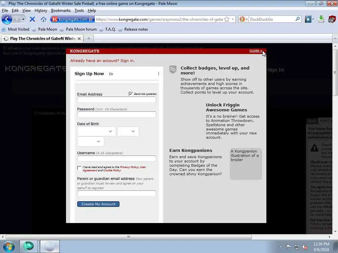The height and width of the screenshot is (253, 338).
Task: Stop loading the page with X icon
Action: tap(32, 19)
